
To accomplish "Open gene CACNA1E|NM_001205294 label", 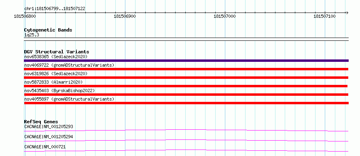I will (49, 137).
